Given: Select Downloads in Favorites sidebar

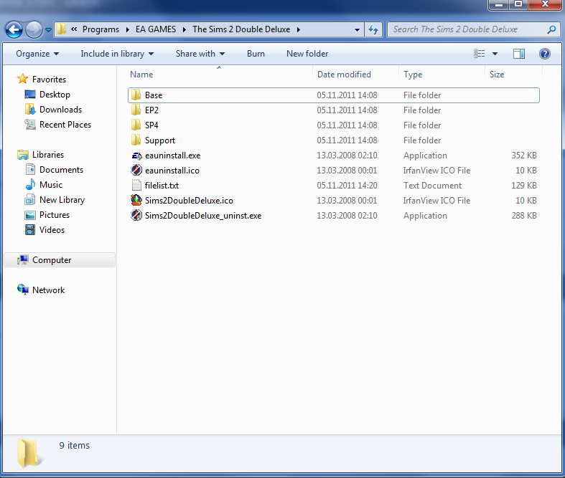Looking at the screenshot, I should (60, 110).
